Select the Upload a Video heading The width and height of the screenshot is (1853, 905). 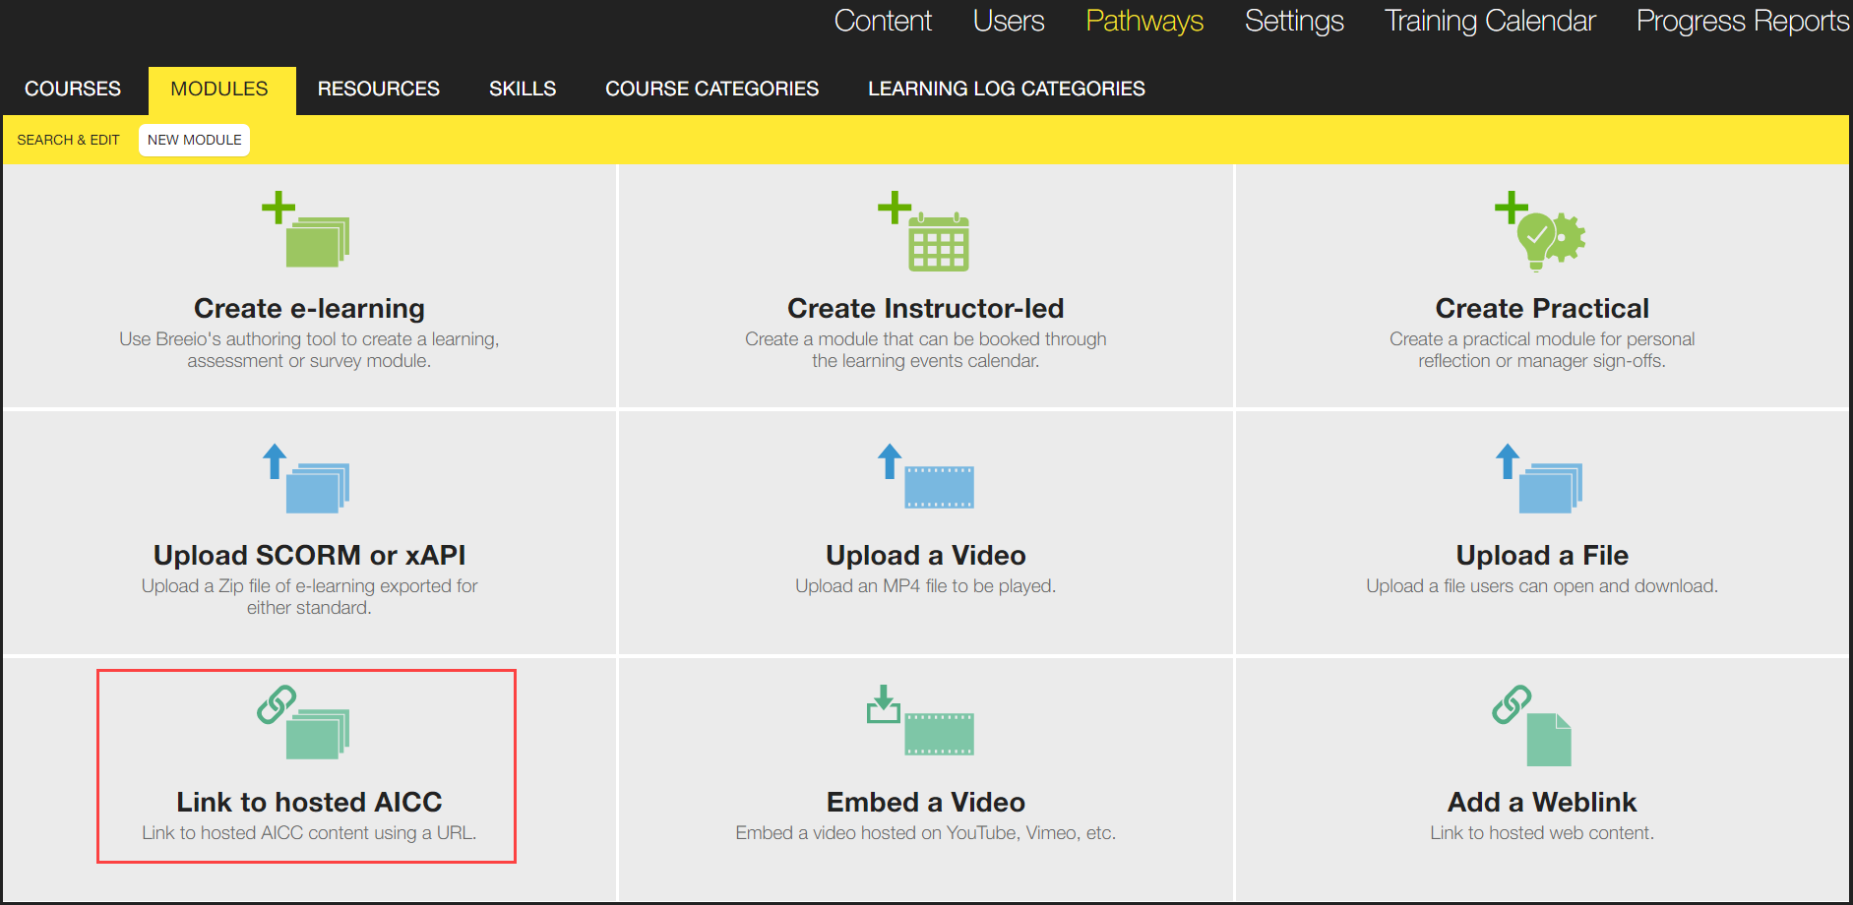tap(926, 555)
